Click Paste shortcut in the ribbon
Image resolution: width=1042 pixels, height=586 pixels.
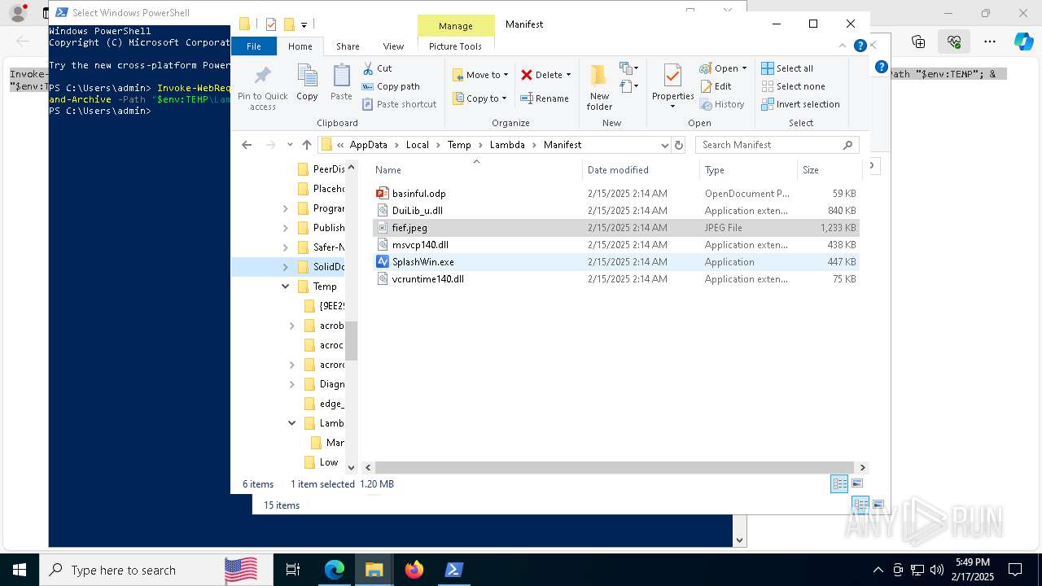pyautogui.click(x=399, y=104)
